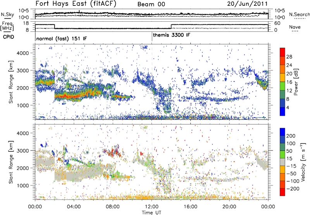Click the 2000 tick on velocity panel axis

pyautogui.click(x=23, y=168)
